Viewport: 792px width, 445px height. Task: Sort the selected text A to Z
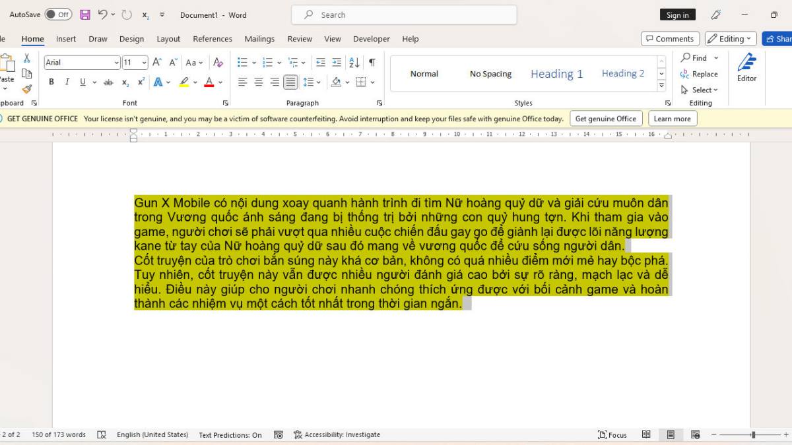354,63
